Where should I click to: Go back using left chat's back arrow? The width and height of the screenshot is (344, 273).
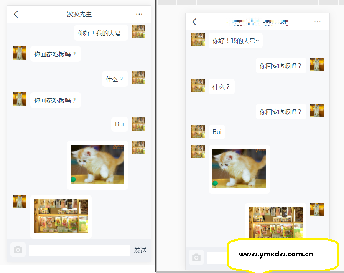pyautogui.click(x=15, y=14)
